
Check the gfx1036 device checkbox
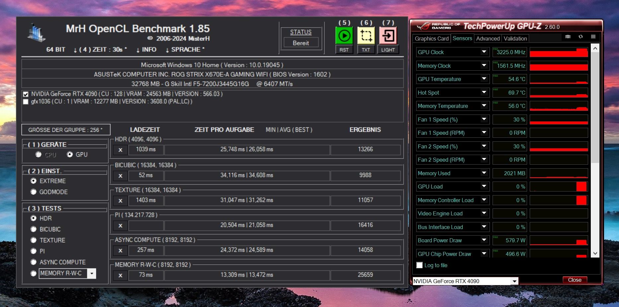26,102
